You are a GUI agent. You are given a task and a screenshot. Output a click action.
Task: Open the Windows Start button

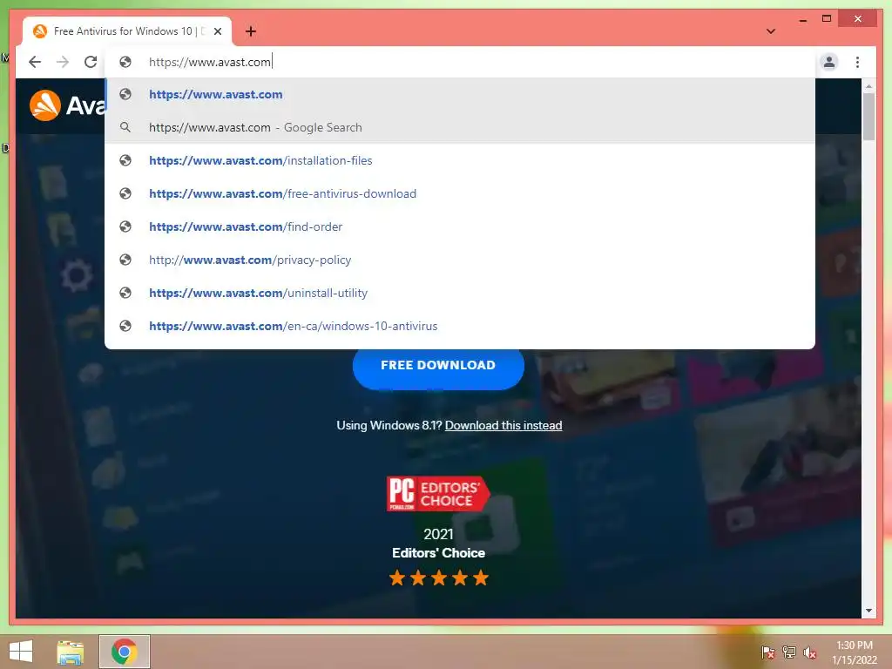21,652
